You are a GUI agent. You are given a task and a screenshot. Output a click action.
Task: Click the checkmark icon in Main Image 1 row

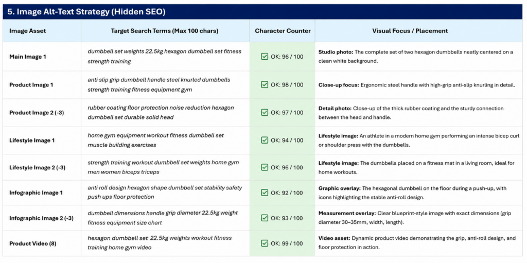pos(265,57)
